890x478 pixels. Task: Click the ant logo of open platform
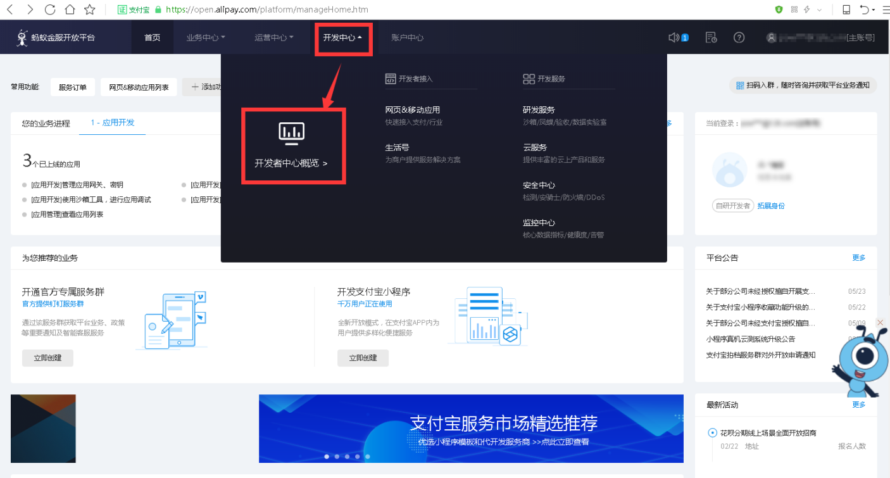22,37
